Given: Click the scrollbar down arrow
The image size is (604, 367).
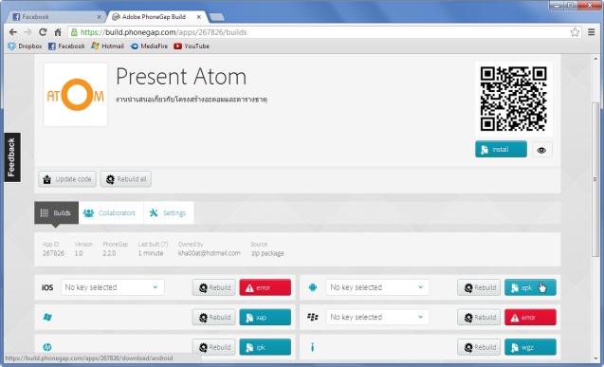Looking at the screenshot, I should [595, 358].
